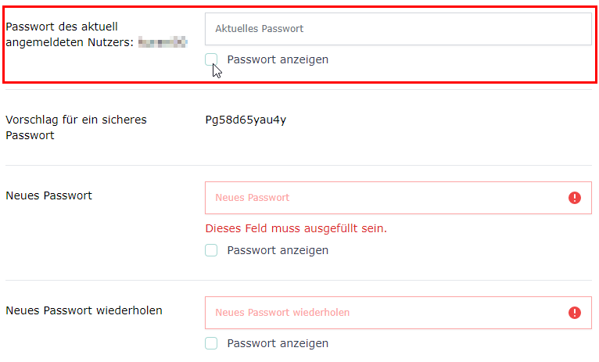
Task: Click 'Passwort anzeigen' label text in the bottom row
Action: [x=278, y=343]
